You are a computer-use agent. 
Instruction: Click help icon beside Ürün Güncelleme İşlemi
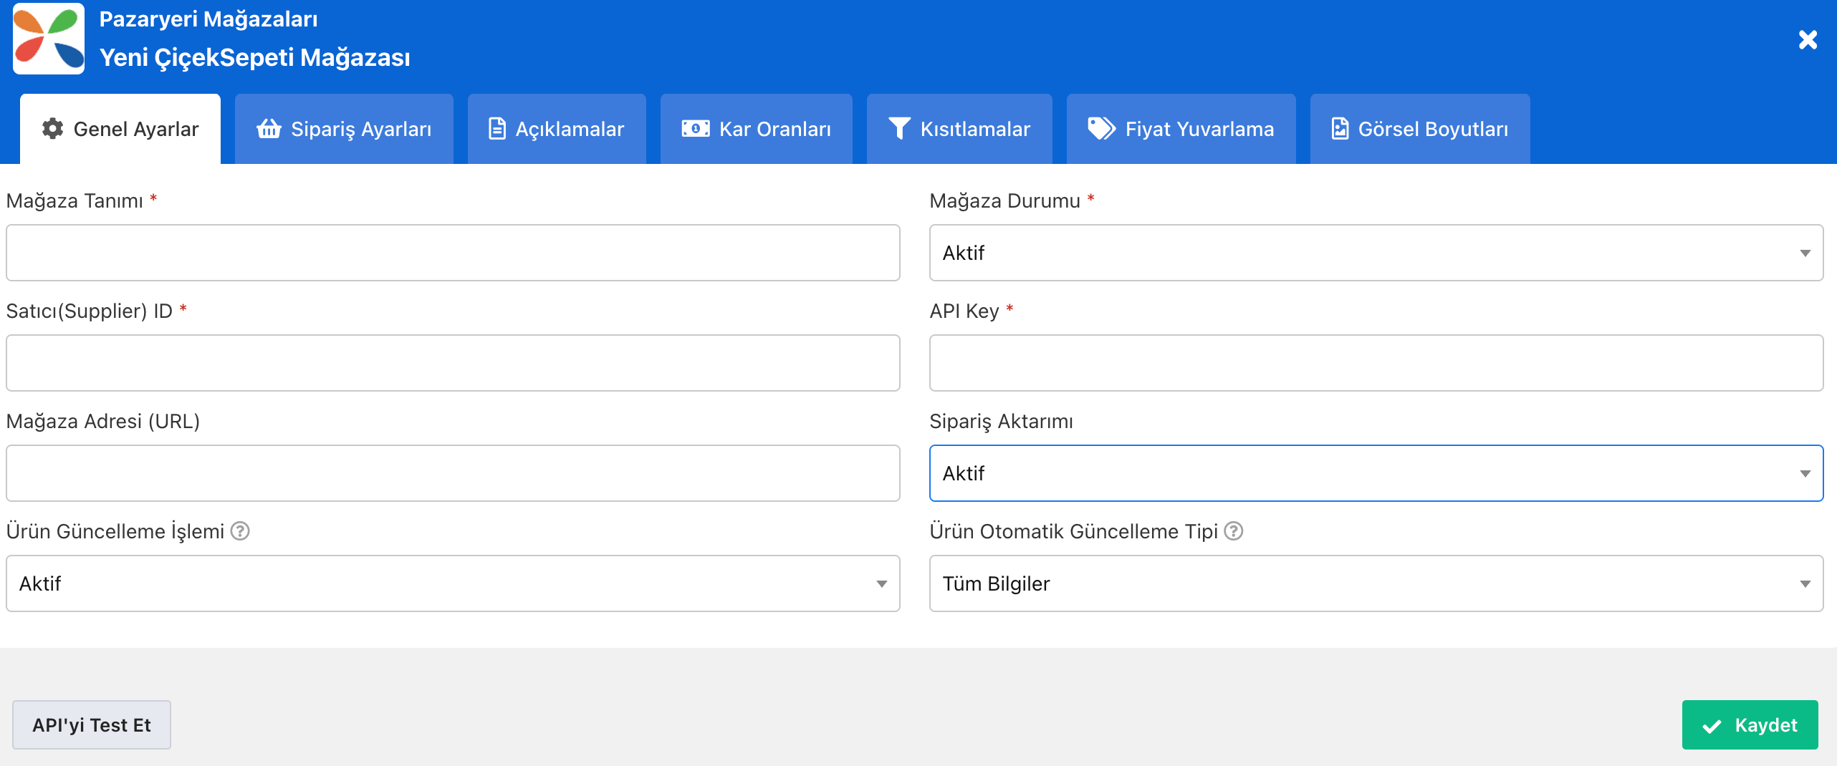(x=240, y=531)
